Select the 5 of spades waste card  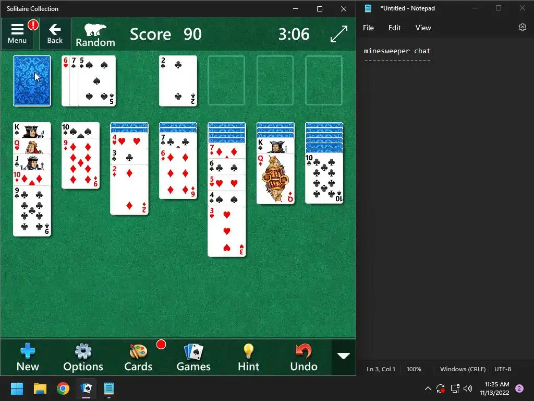(x=97, y=81)
